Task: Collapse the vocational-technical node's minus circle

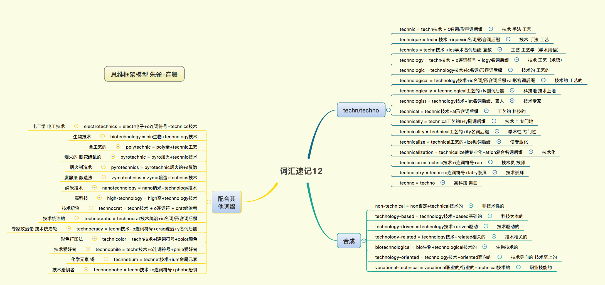Action: (x=518, y=267)
